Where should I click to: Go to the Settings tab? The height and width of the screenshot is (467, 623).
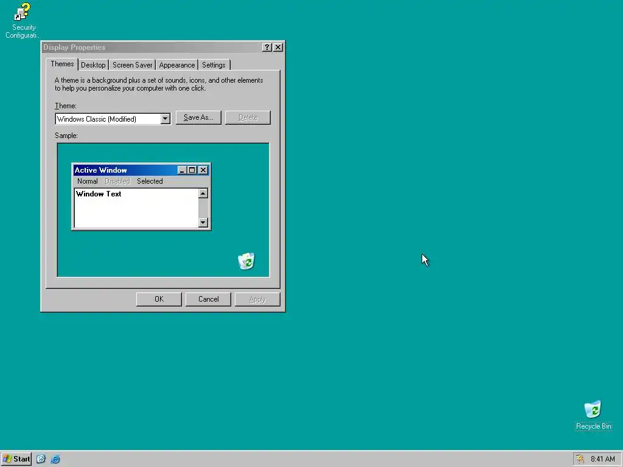(x=214, y=65)
